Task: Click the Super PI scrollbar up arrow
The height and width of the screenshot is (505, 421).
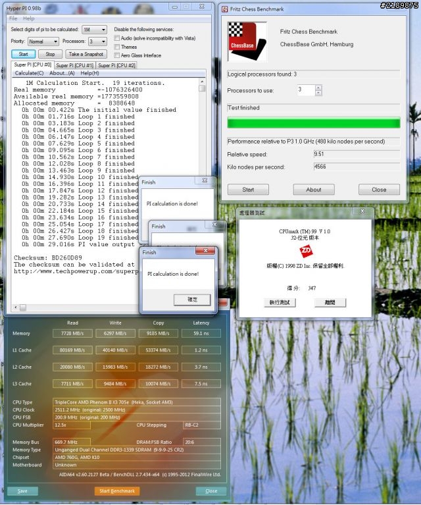Action: tap(202, 82)
